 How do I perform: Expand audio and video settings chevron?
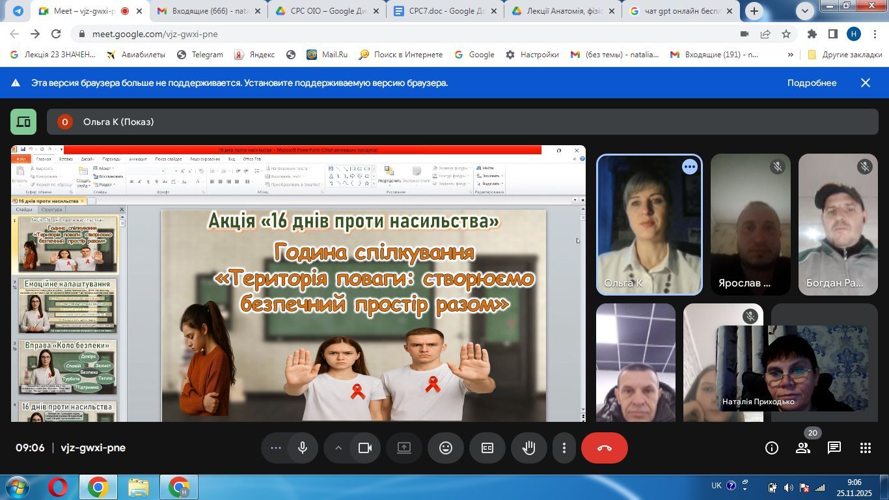coord(338,448)
